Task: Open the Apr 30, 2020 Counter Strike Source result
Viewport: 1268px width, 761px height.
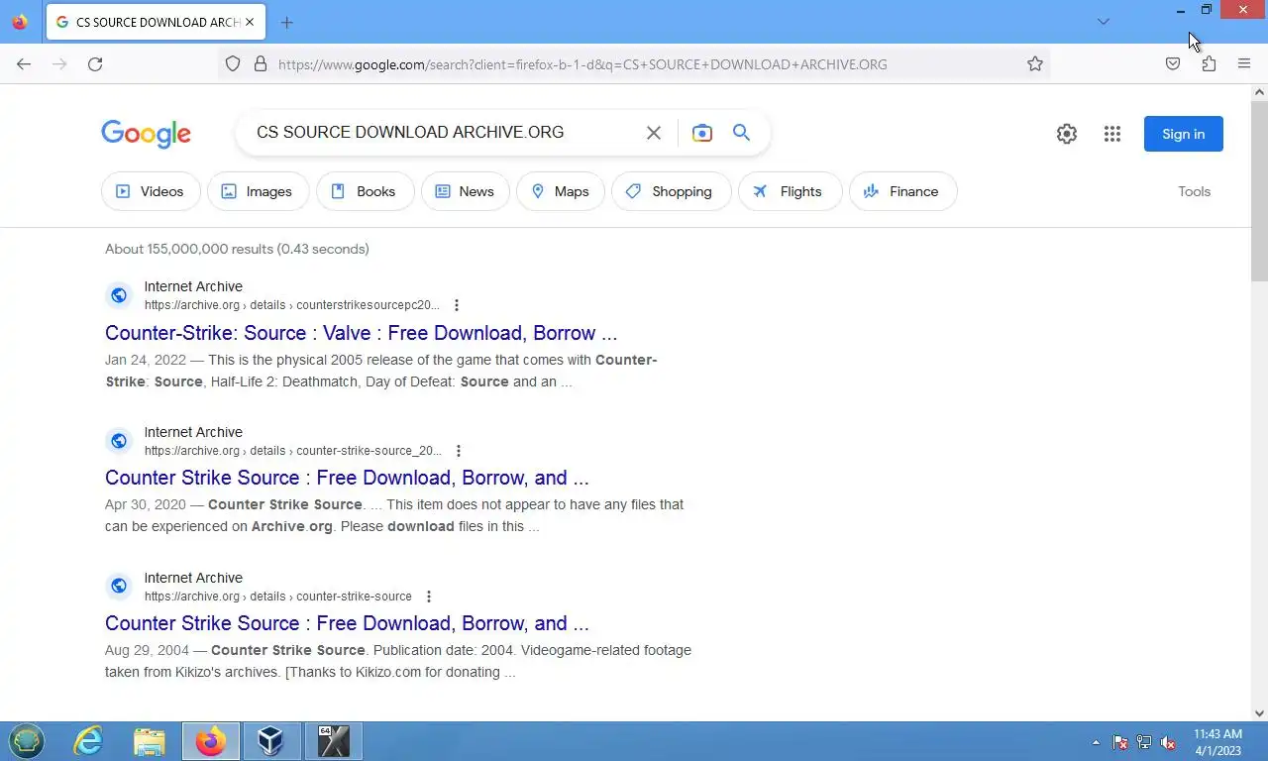Action: pyautogui.click(x=347, y=478)
